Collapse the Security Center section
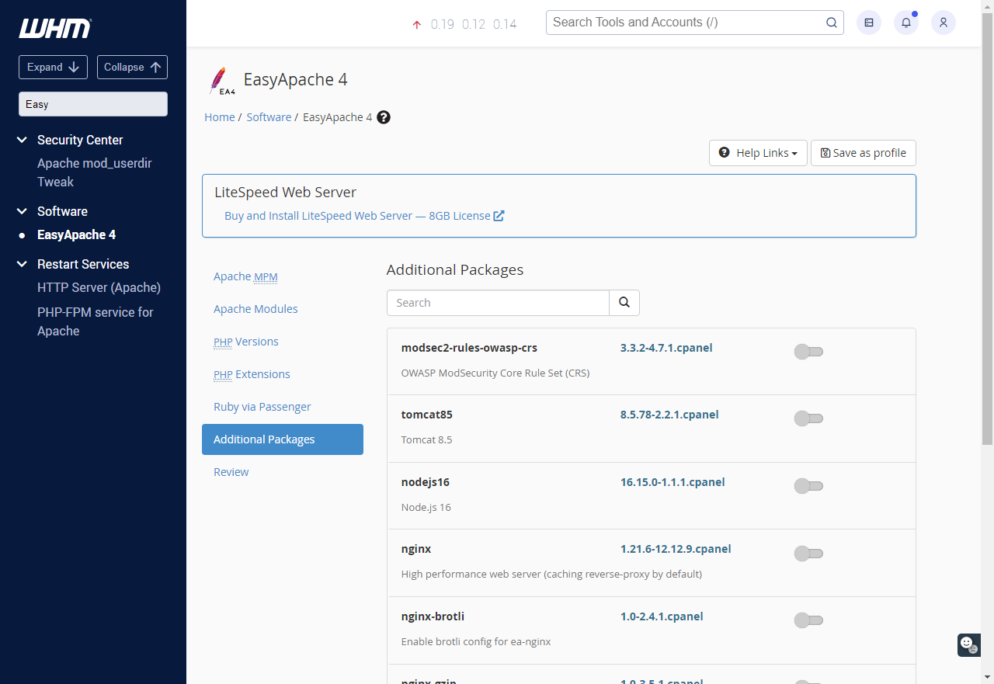The width and height of the screenshot is (994, 684). (x=22, y=140)
